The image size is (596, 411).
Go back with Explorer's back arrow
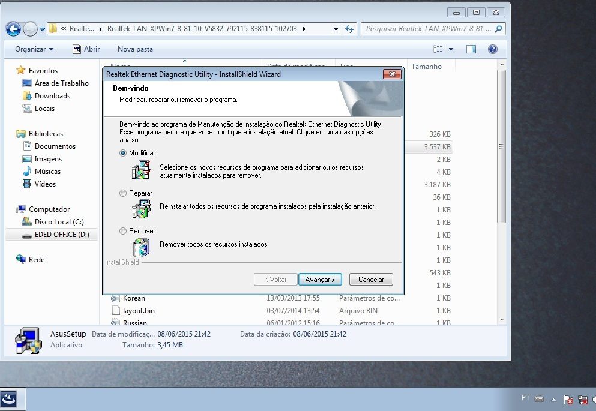(x=13, y=29)
